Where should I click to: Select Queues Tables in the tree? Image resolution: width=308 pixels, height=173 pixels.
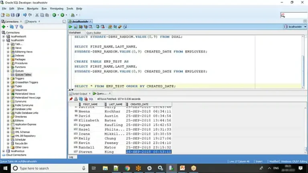pos(23,74)
